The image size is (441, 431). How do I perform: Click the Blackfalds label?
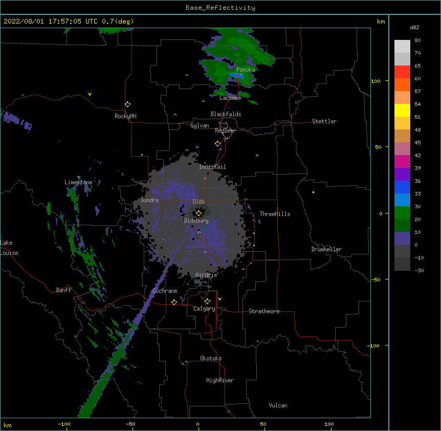tap(226, 114)
